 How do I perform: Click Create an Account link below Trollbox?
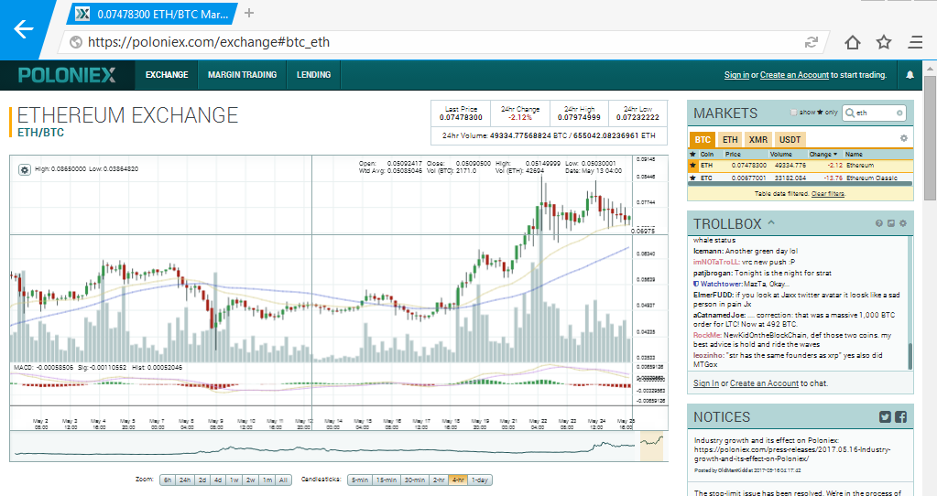pyautogui.click(x=764, y=383)
